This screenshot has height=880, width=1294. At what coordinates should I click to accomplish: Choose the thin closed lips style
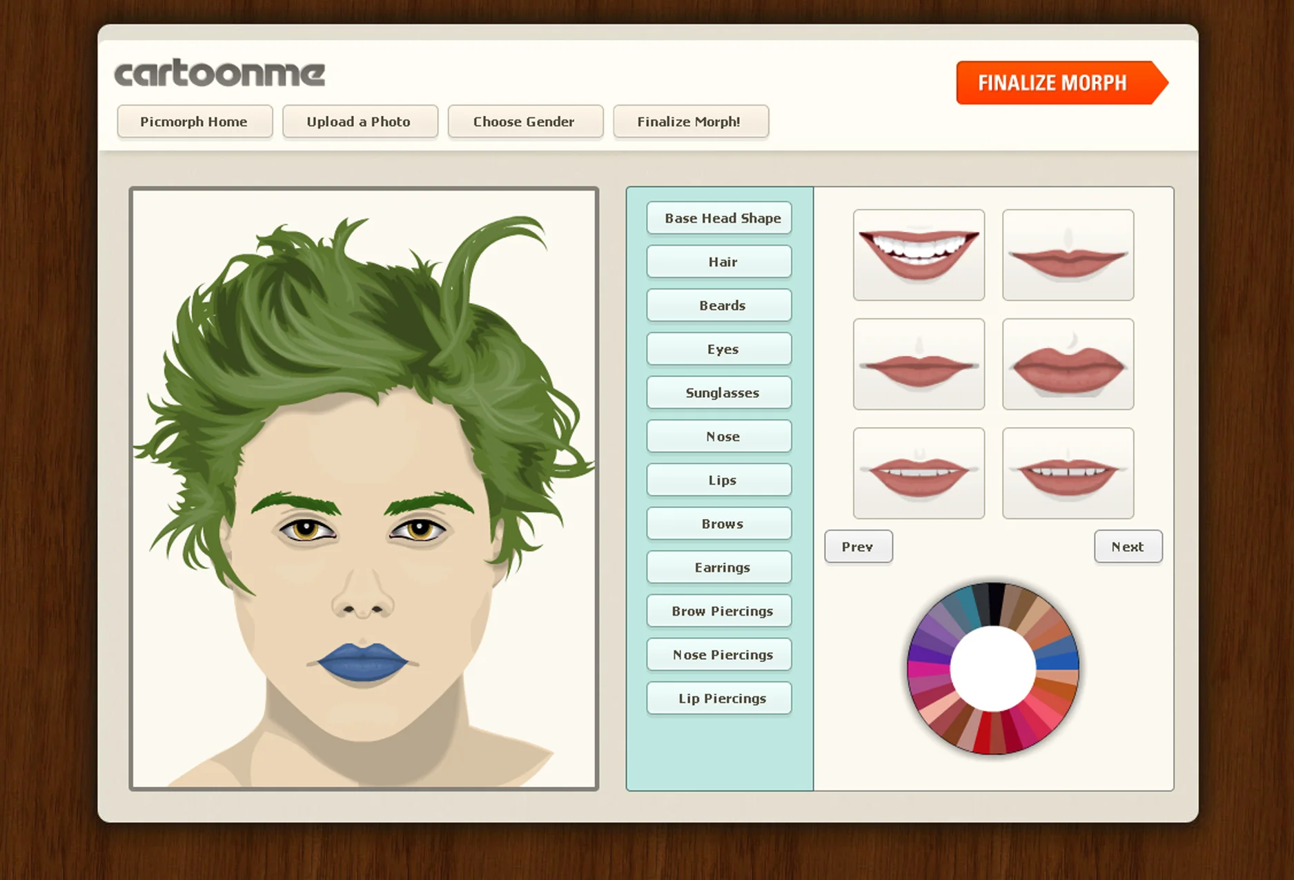point(1068,255)
